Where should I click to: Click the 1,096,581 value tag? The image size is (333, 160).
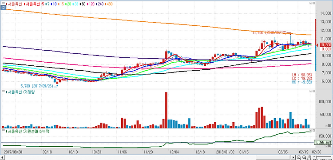(x=323, y=142)
